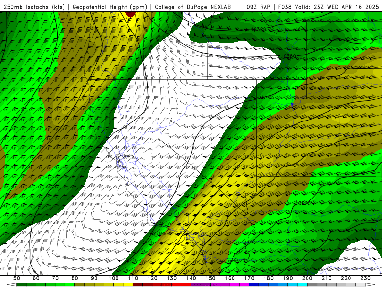Viewport: 382px width, 287px height.
Task: Click the dark gray 200-knot legend swatch
Action: (x=312, y=285)
